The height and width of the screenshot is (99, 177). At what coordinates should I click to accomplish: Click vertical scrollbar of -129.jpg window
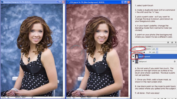click(x=129, y=50)
